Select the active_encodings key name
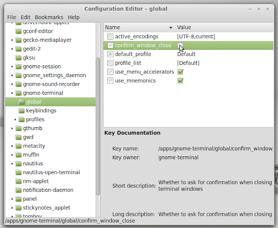This screenshot has height=228, width=278. 136,37
